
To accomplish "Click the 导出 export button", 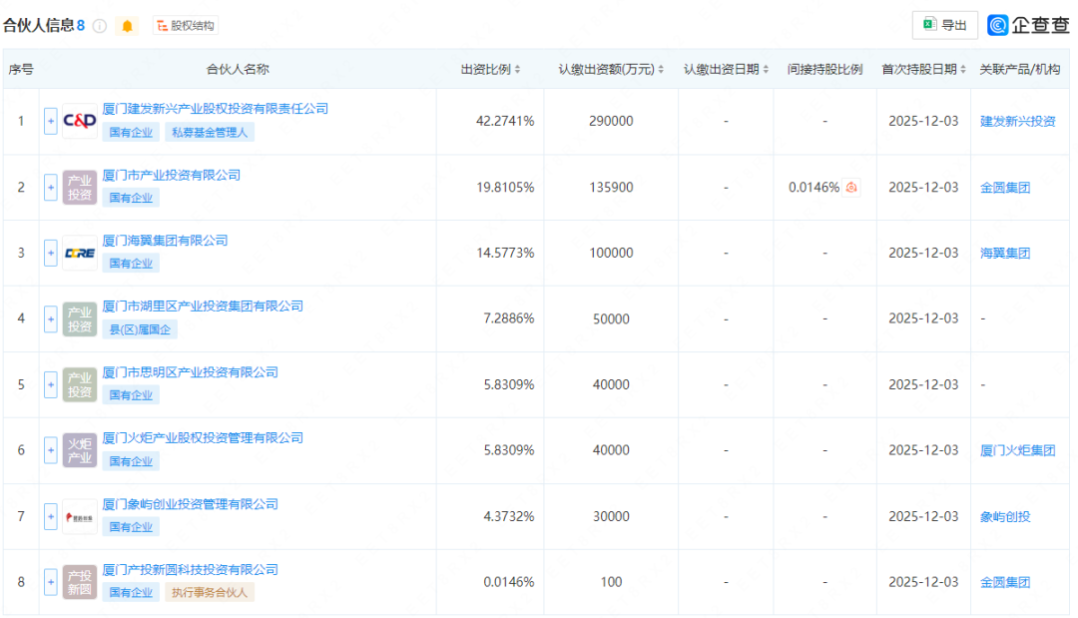I will coord(944,25).
